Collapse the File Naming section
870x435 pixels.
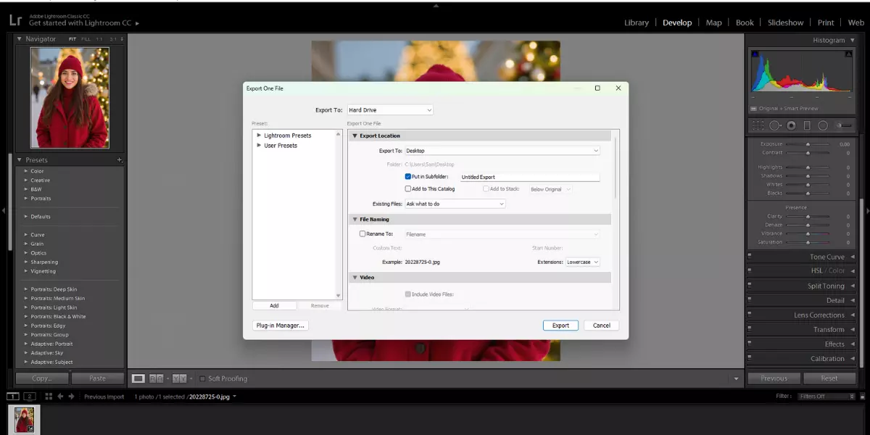(x=355, y=219)
